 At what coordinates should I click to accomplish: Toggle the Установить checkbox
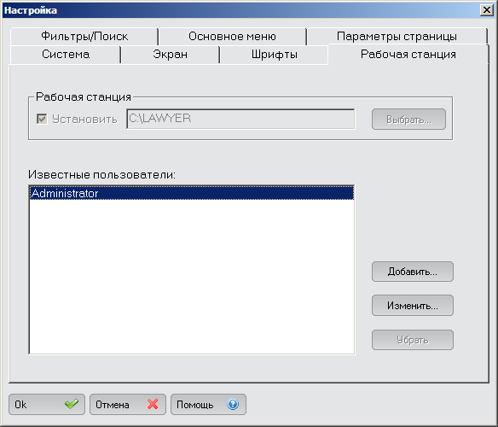[42, 119]
